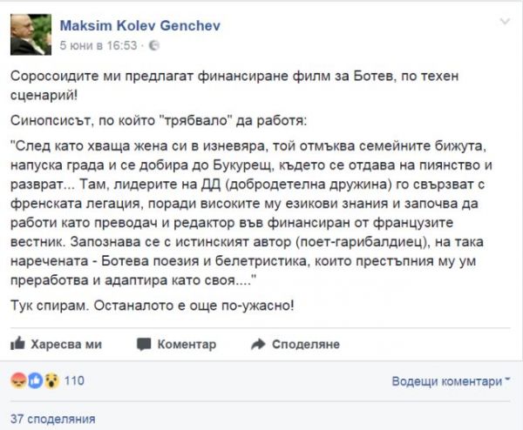View the 37 споделяния shares list
Image resolution: width=523 pixels, height=430 pixels.
click(x=52, y=419)
